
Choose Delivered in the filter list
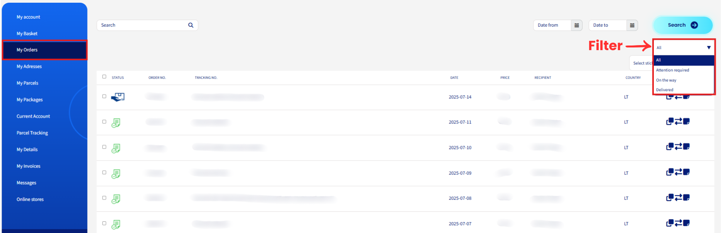tap(665, 90)
